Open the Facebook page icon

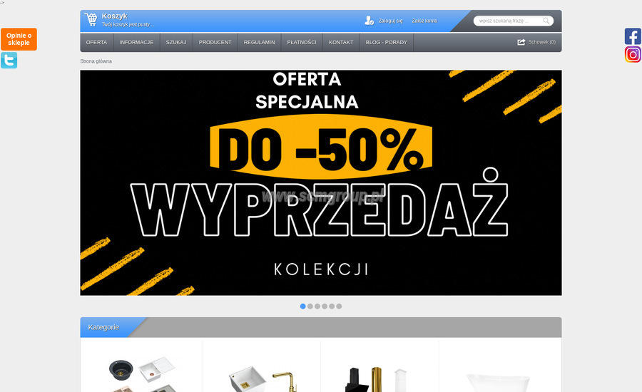(633, 36)
